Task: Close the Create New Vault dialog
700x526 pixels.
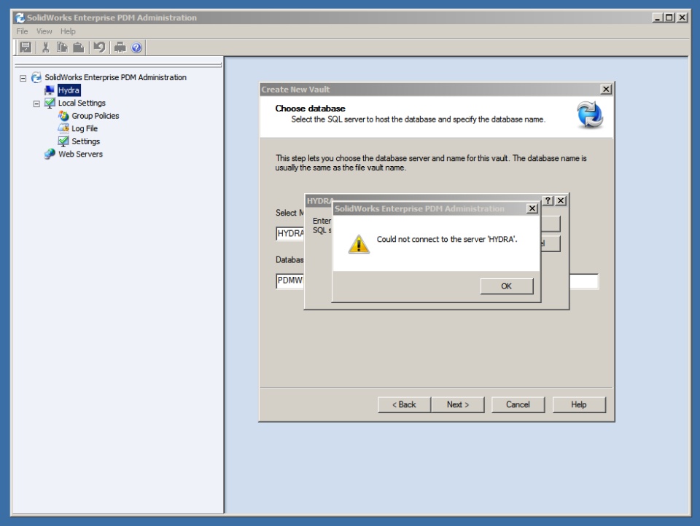Action: 606,89
